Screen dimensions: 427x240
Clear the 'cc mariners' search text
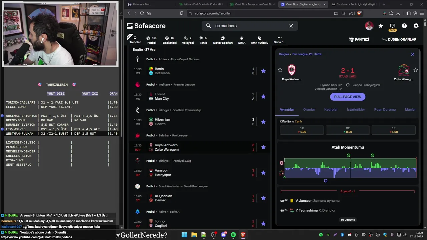[291, 26]
